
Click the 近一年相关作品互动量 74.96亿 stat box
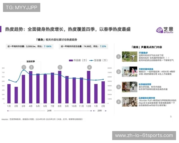(84, 46)
